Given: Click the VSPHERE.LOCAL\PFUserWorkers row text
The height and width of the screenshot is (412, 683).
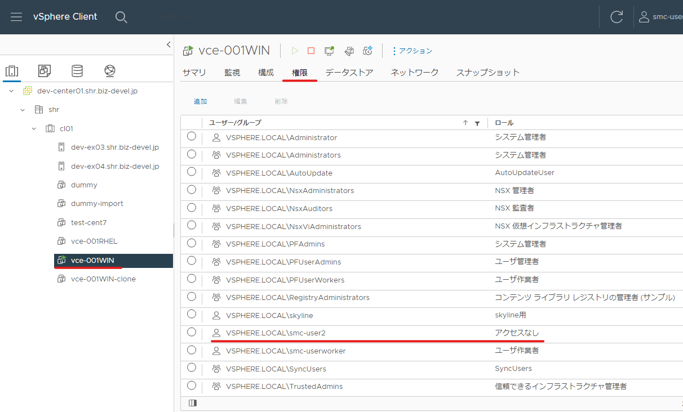Looking at the screenshot, I should pyautogui.click(x=285, y=280).
